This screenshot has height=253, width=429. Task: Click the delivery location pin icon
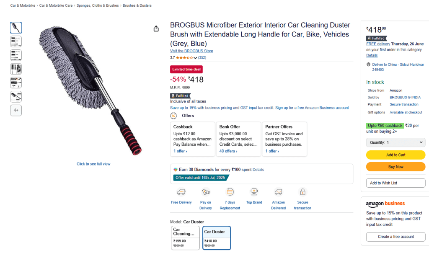pyautogui.click(x=368, y=65)
